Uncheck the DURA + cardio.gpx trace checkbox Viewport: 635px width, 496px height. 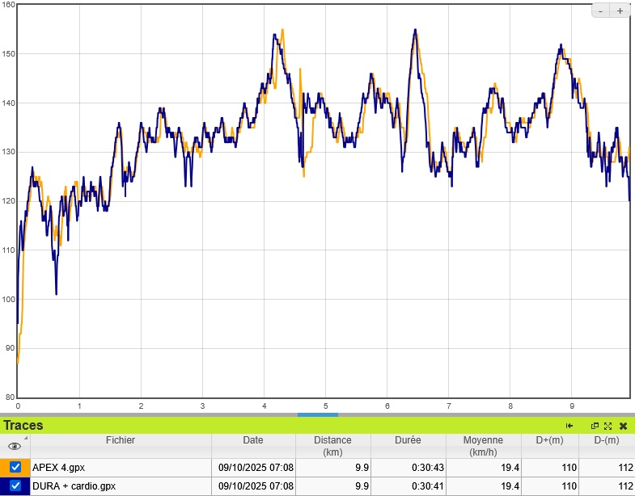[15, 485]
